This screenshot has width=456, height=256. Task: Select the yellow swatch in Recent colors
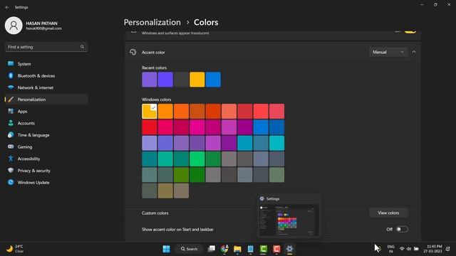pos(197,80)
